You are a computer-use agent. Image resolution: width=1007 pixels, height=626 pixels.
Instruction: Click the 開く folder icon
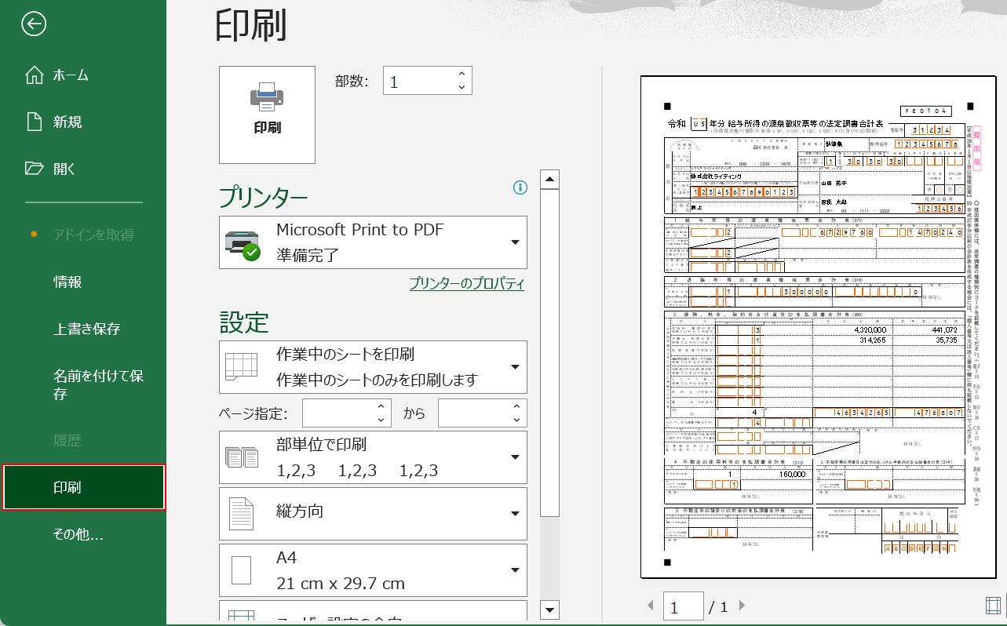tap(35, 168)
